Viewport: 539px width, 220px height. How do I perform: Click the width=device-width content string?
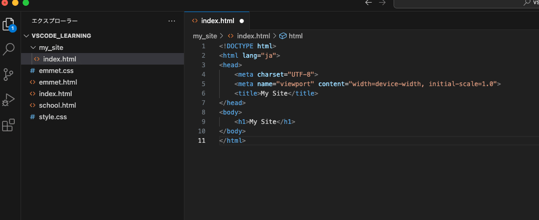click(423, 83)
